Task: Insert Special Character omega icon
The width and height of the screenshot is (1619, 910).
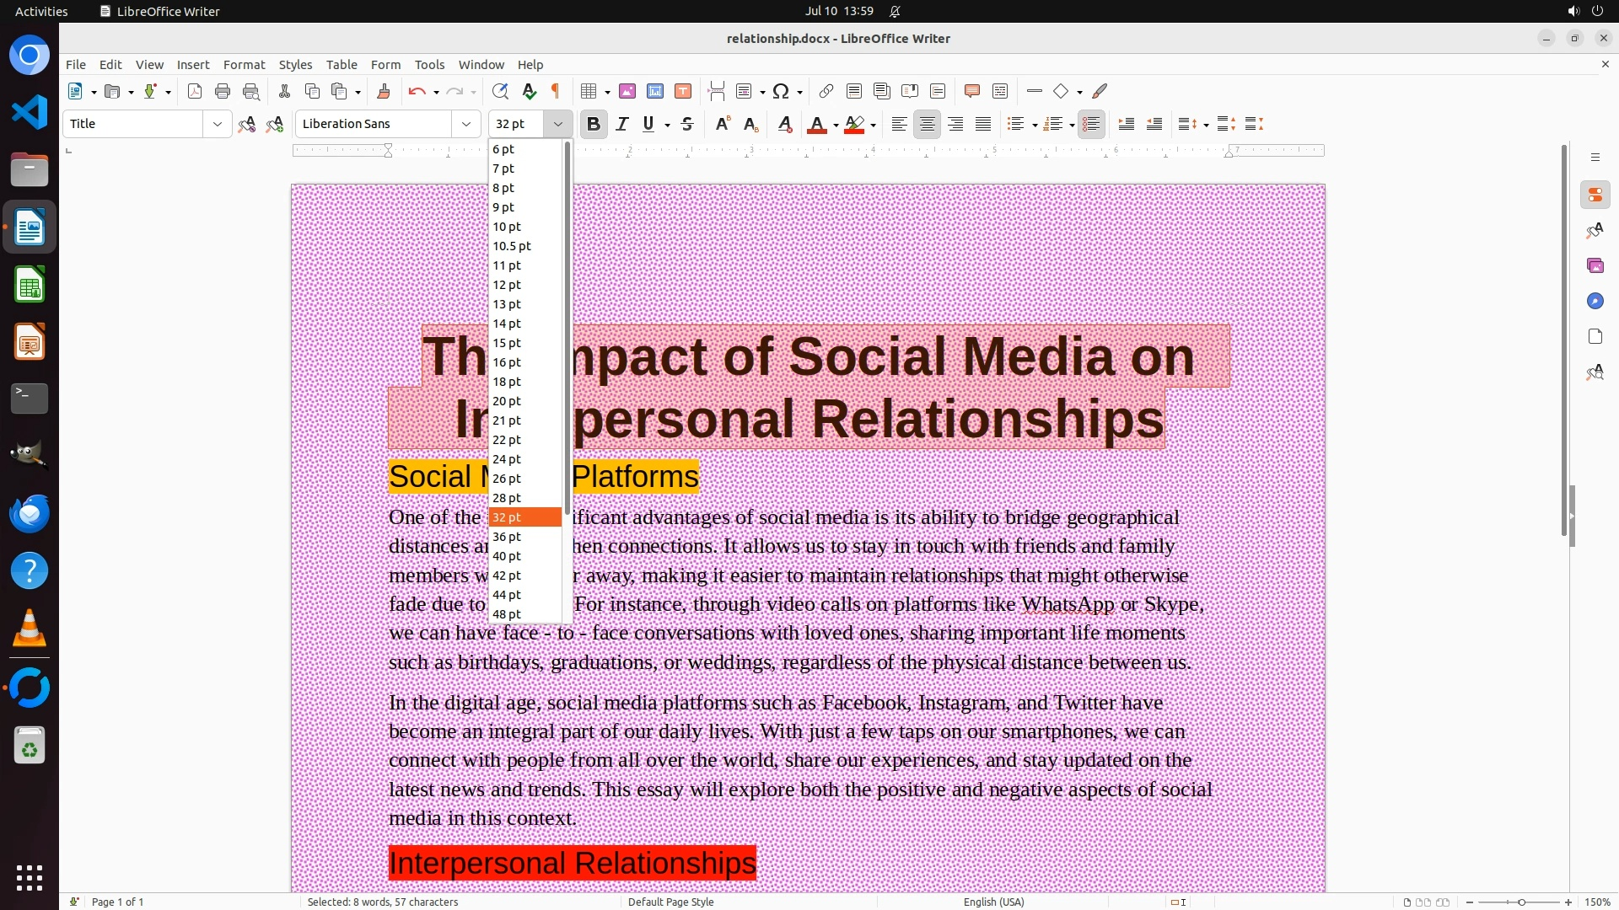Action: pos(781,92)
